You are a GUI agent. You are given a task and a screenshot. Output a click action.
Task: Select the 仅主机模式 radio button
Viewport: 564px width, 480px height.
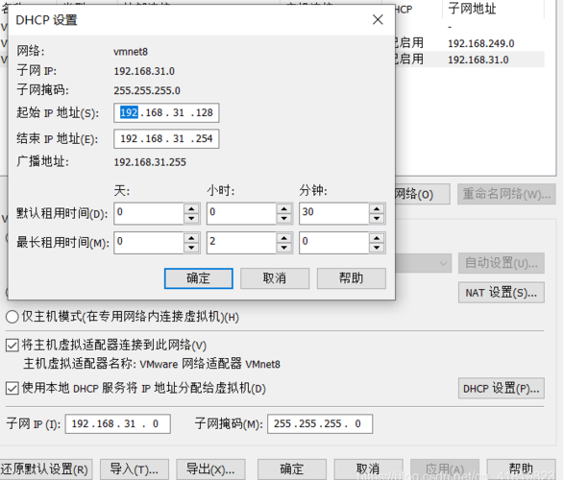[12, 317]
